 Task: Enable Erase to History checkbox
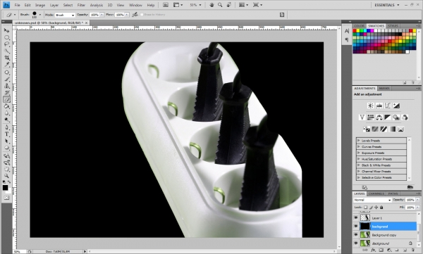tap(142, 15)
